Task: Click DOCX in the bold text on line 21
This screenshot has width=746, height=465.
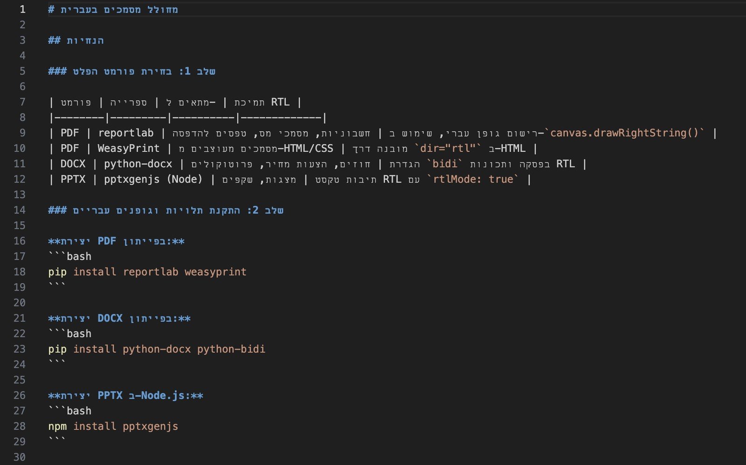Action: pos(110,318)
